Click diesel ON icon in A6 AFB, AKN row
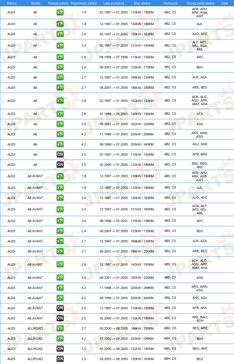The width and height of the screenshot is (234, 364). pos(60,155)
